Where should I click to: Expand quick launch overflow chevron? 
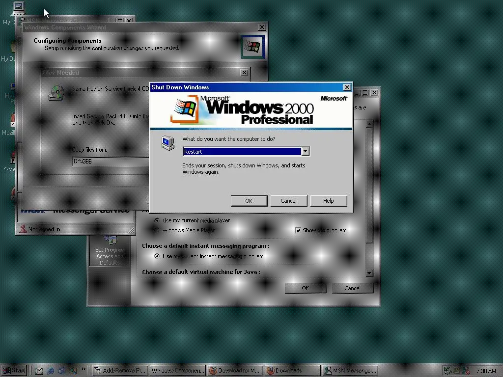click(x=84, y=369)
